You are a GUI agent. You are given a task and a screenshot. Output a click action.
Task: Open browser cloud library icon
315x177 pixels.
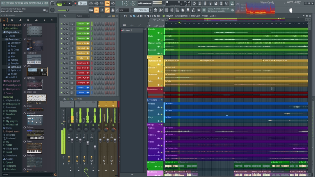click(x=36, y=20)
